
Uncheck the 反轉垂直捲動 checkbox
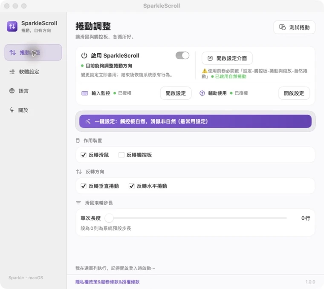[84, 186]
